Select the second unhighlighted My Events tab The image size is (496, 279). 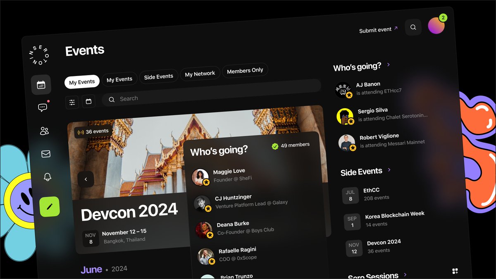(x=119, y=79)
